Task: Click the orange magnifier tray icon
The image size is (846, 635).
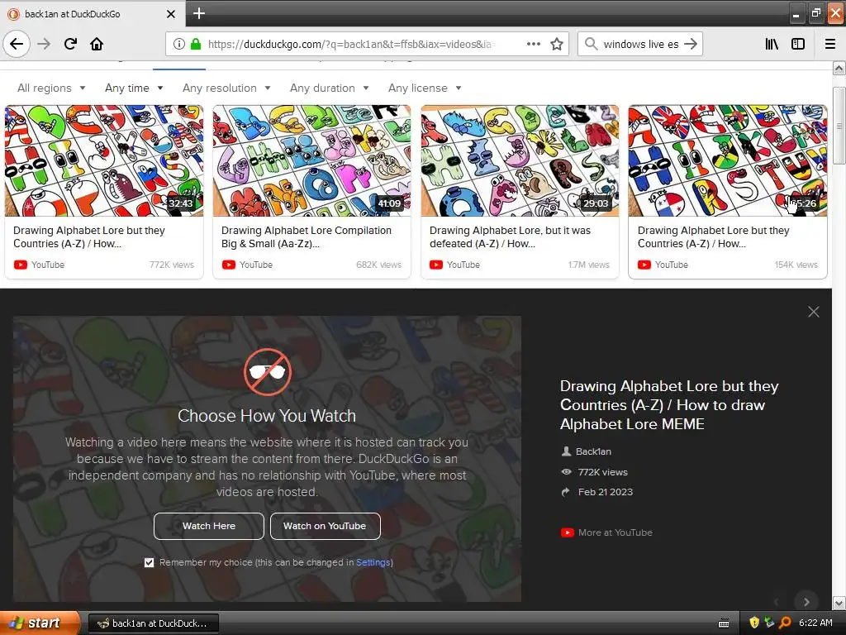Action: (786, 623)
